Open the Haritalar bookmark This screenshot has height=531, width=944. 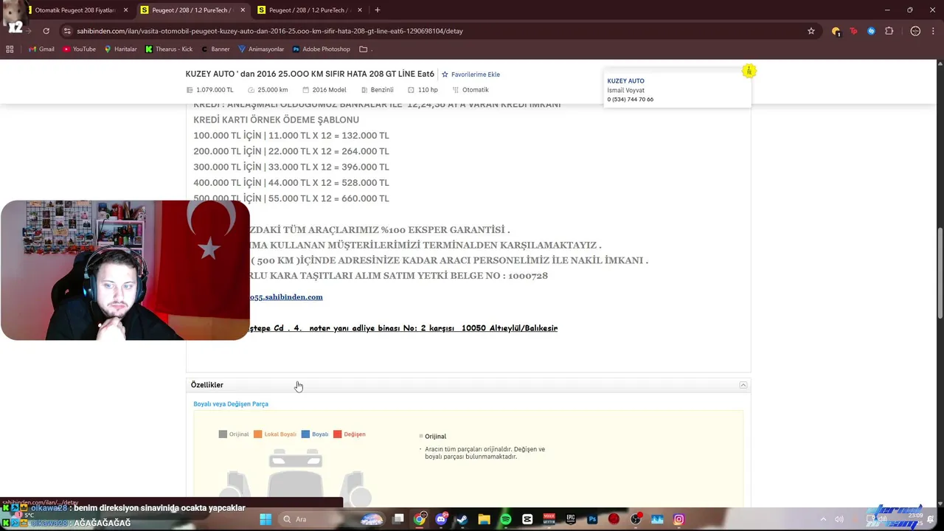[120, 49]
